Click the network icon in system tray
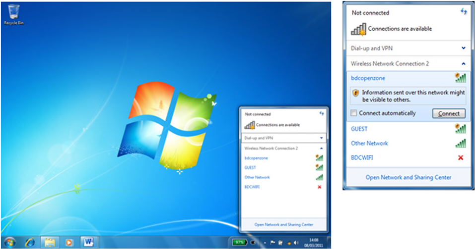 tap(289, 243)
